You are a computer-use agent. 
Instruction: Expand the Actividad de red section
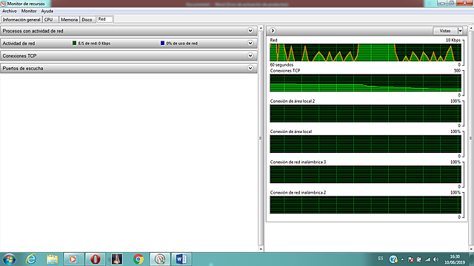pyautogui.click(x=250, y=43)
